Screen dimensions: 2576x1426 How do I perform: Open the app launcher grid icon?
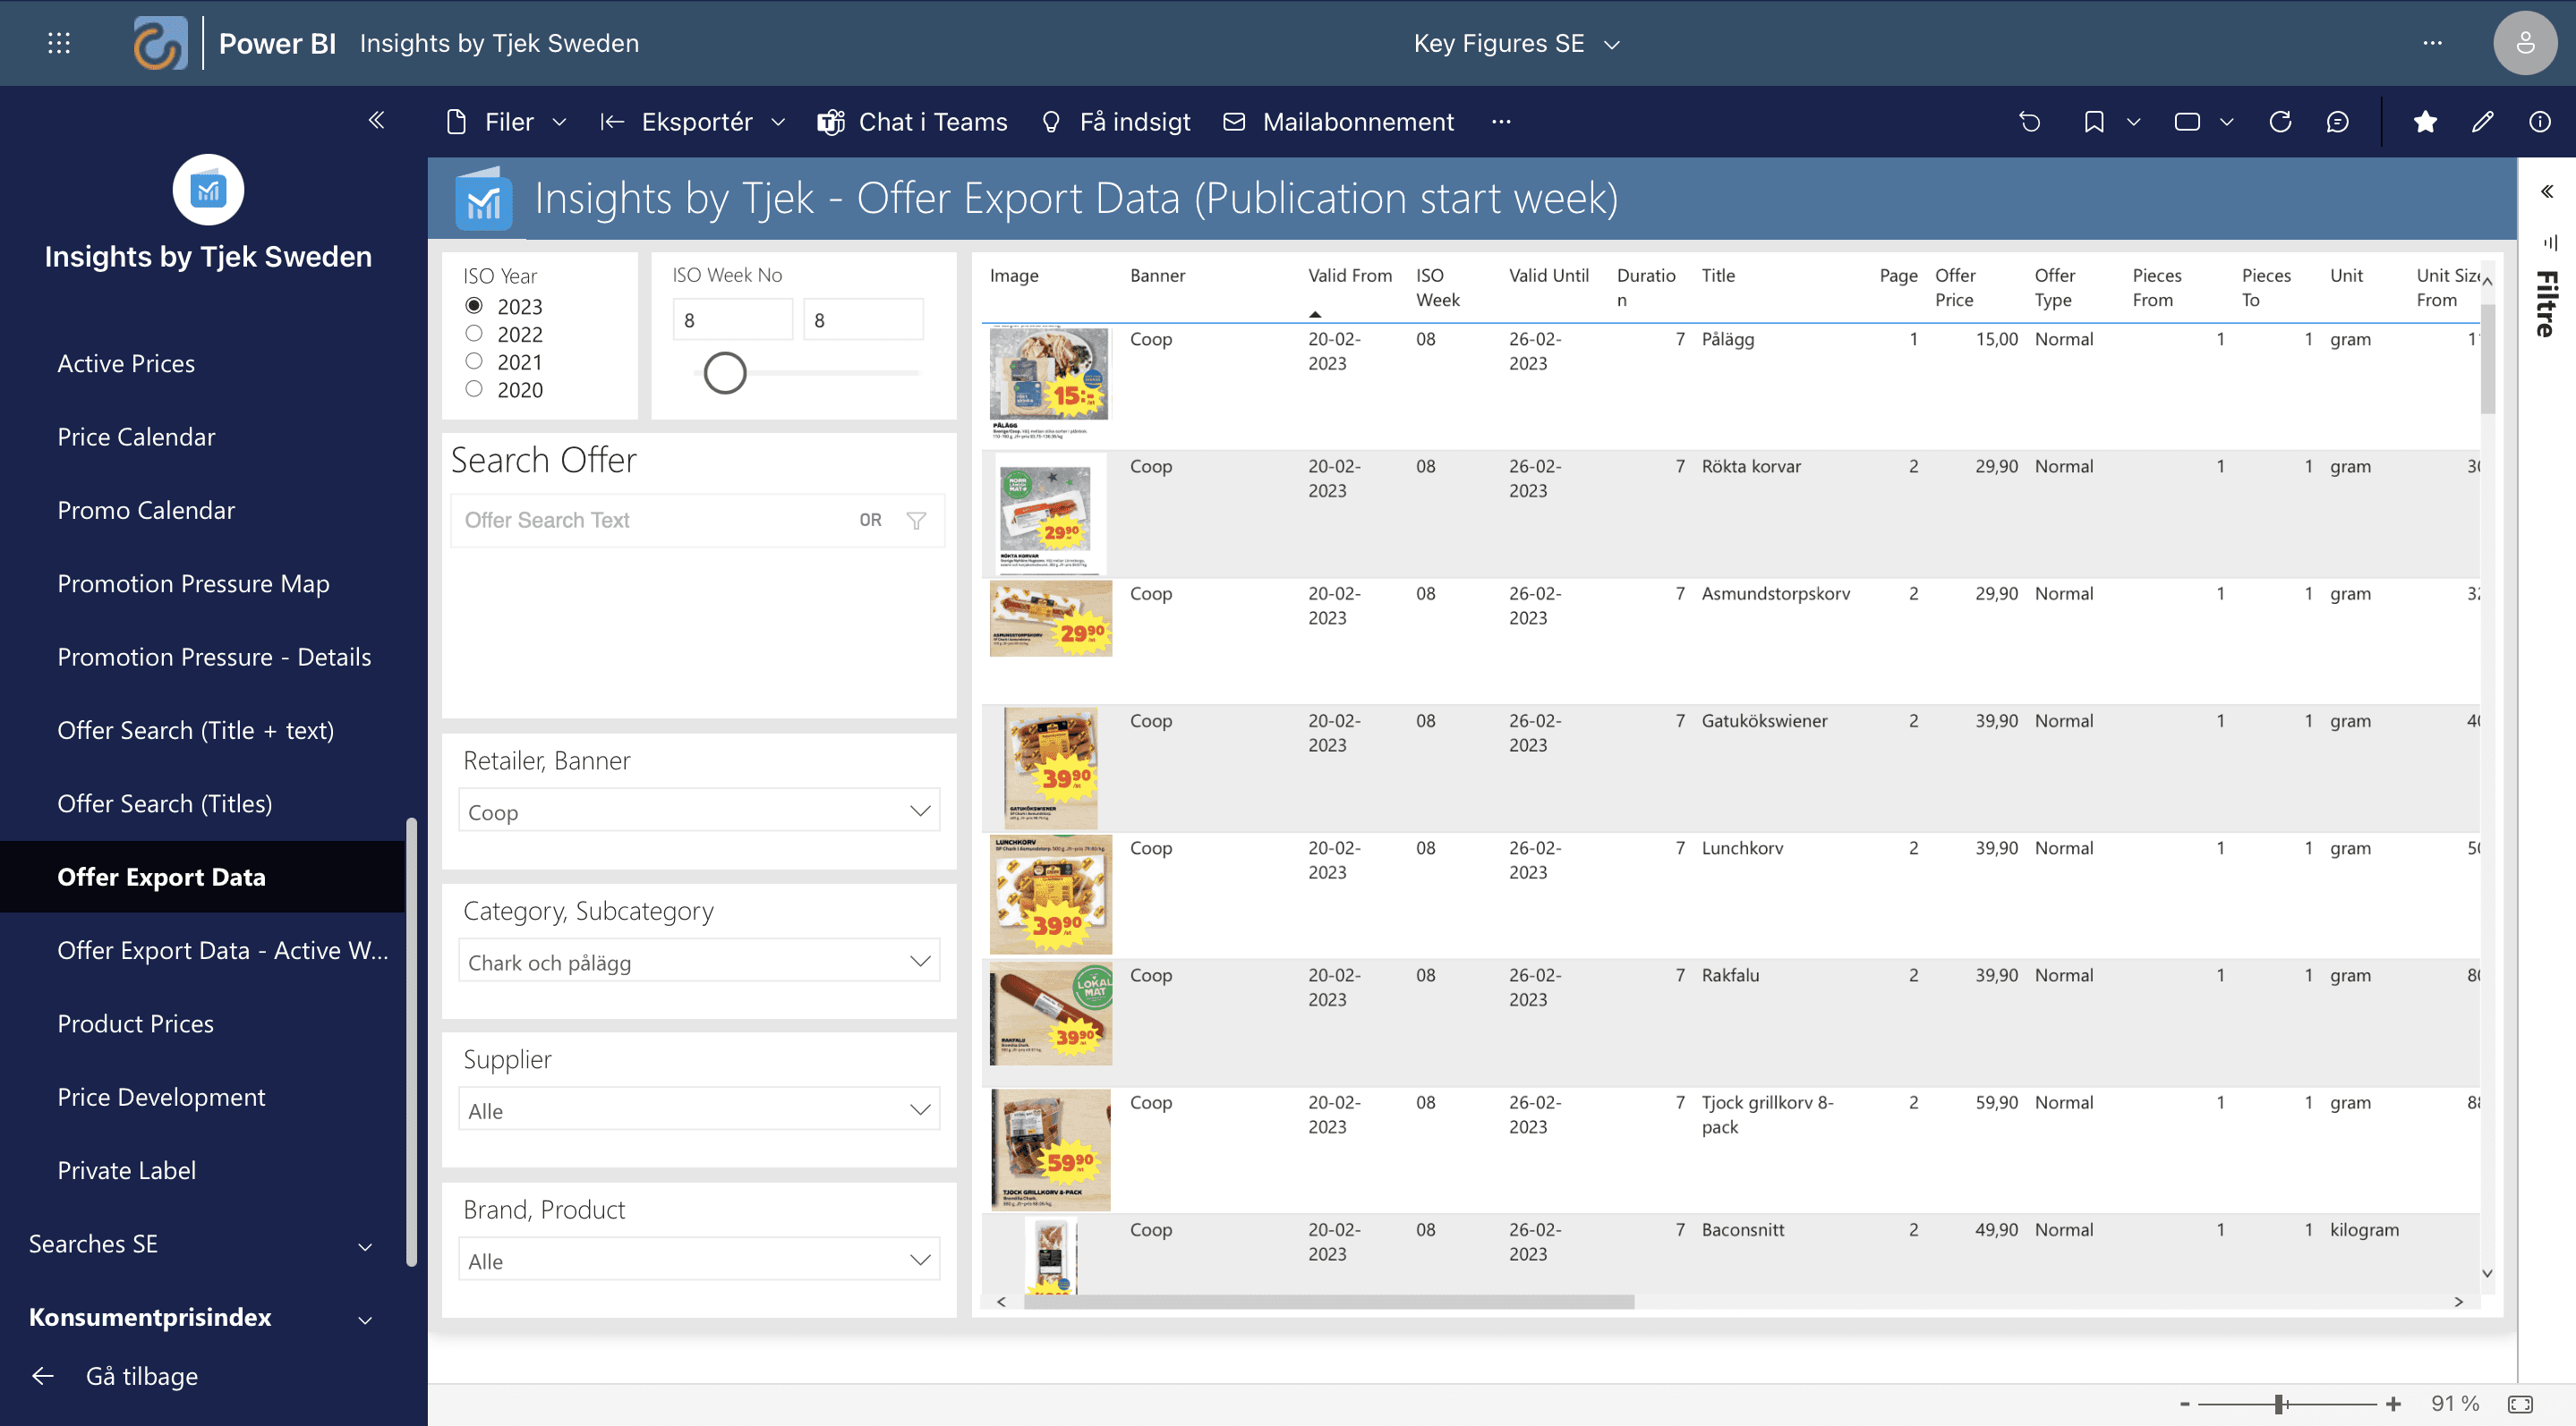pos(59,43)
